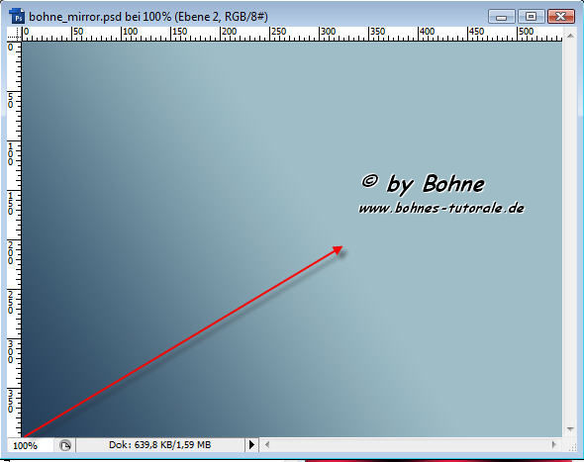Click the Dok: 639,8 KB/1,59 MB info
This screenshot has width=584, height=462.
pyautogui.click(x=159, y=445)
